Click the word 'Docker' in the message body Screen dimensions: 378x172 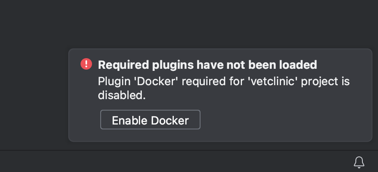pos(156,81)
